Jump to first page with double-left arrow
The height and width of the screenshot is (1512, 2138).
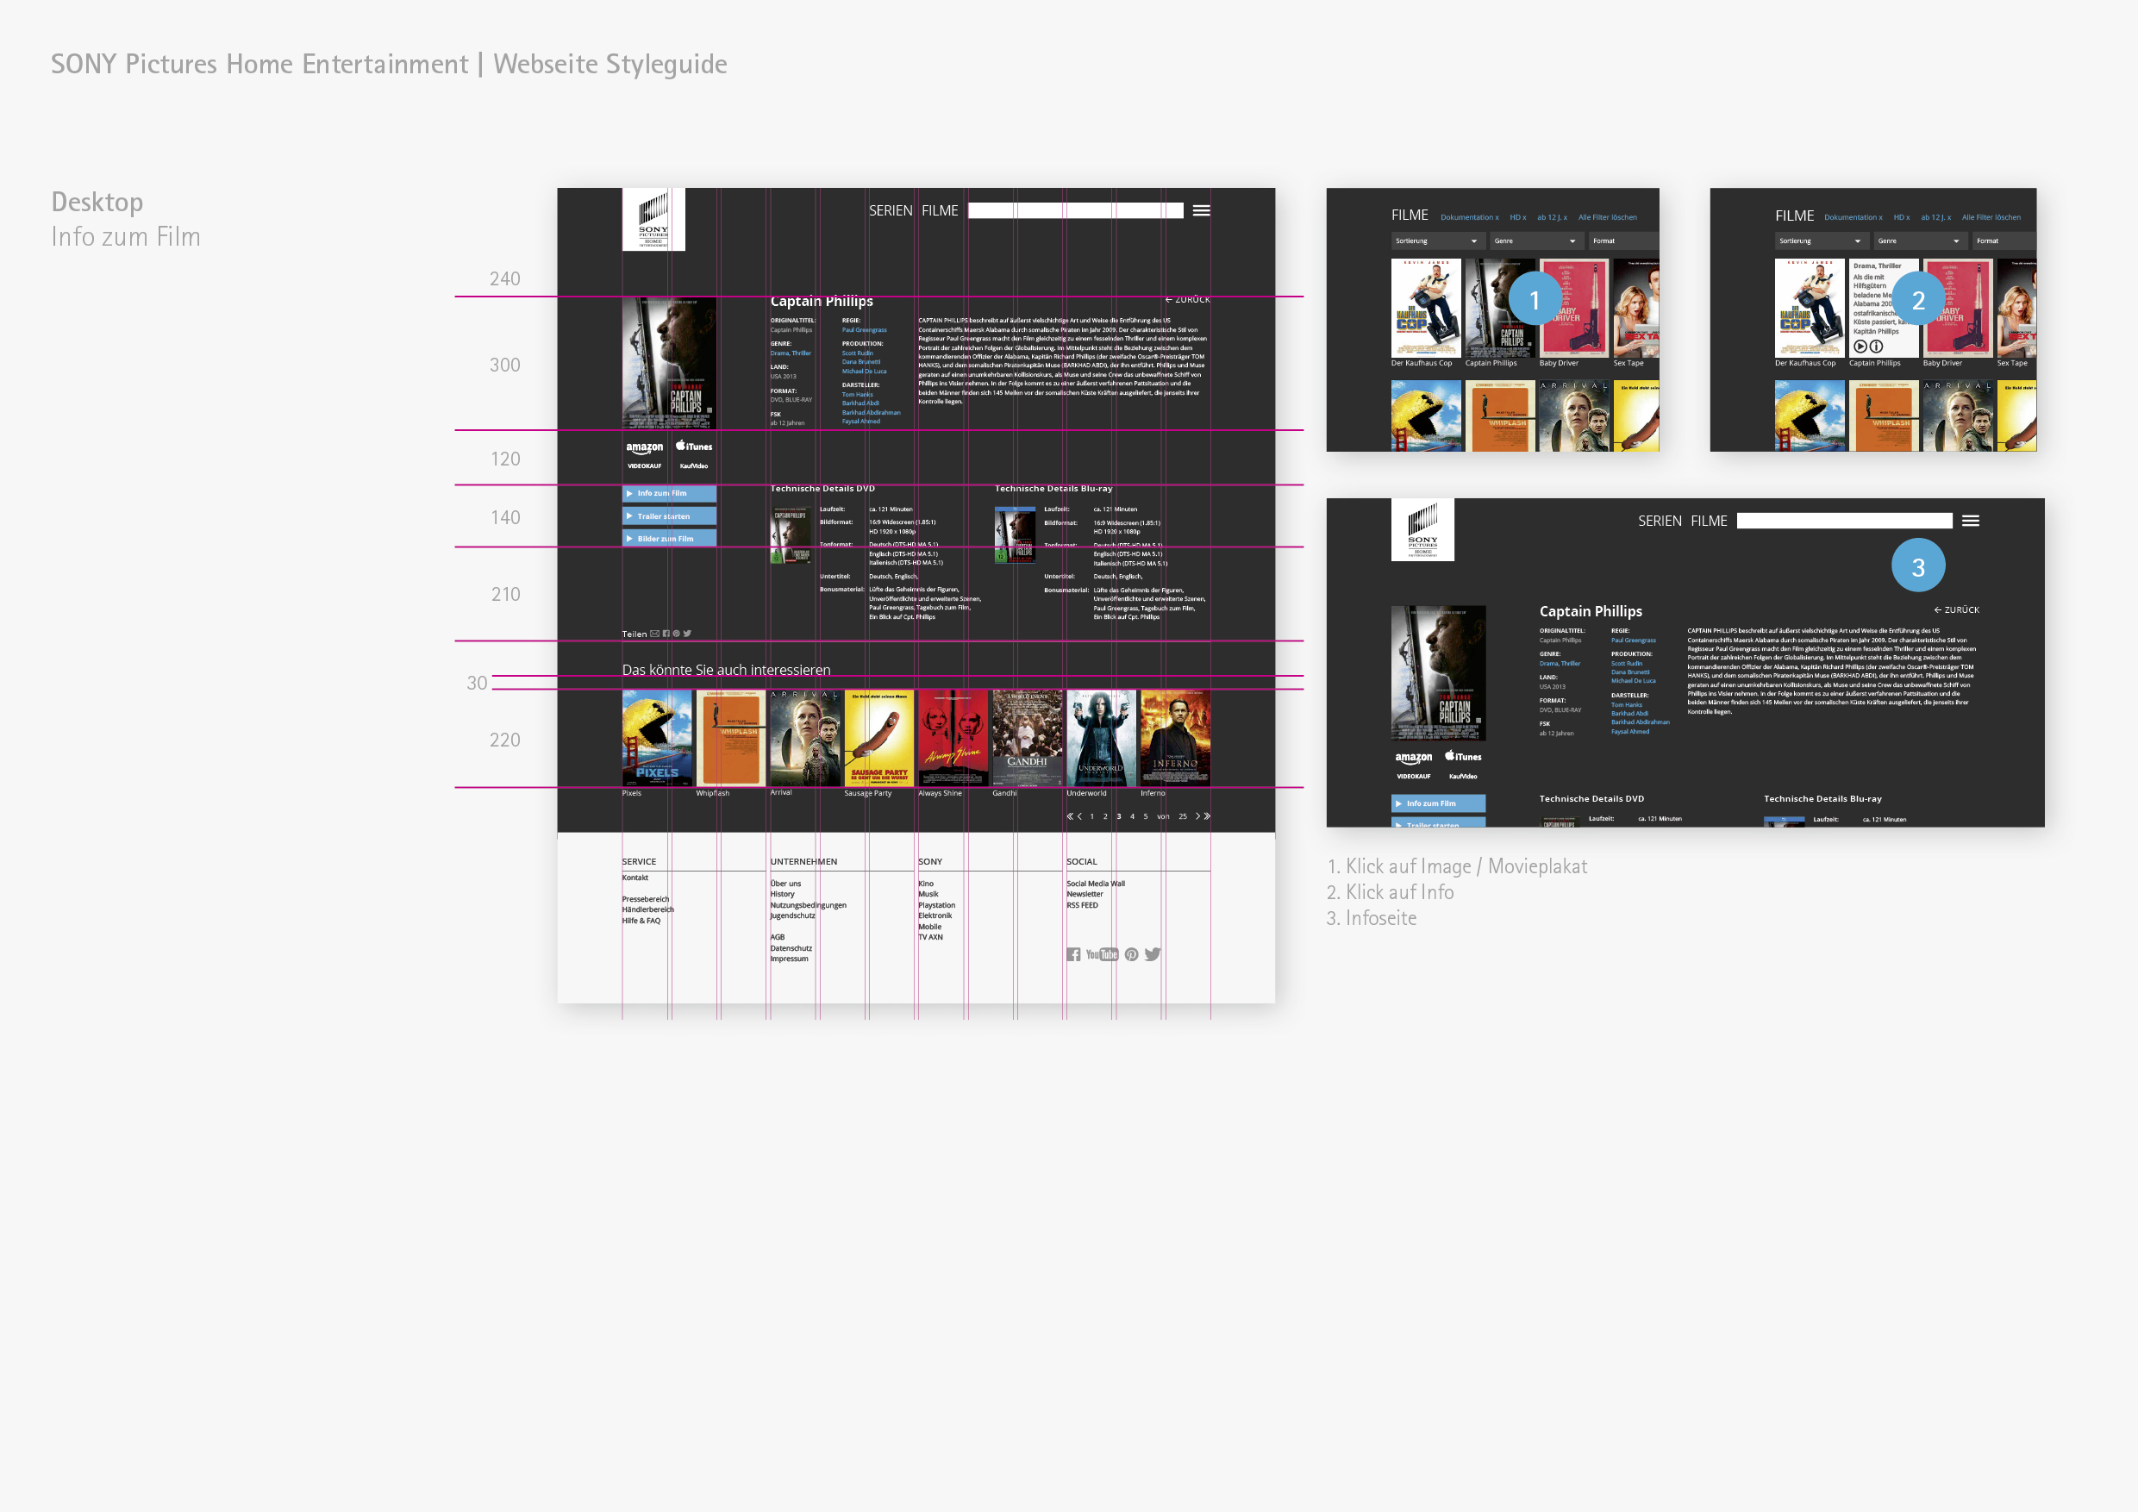point(1070,816)
